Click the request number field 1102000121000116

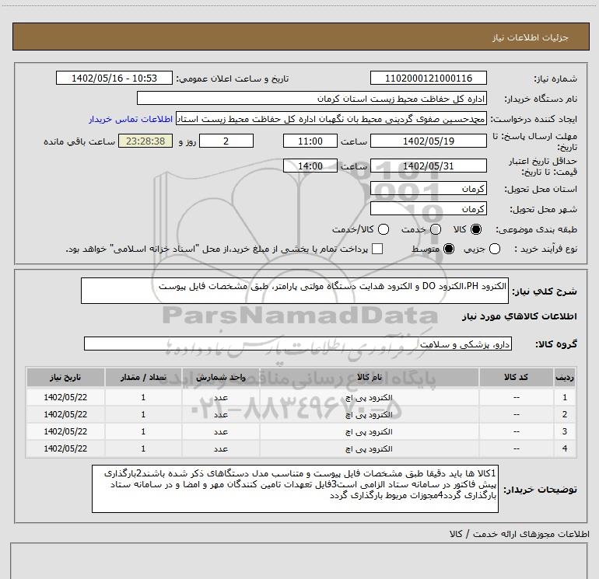pyautogui.click(x=428, y=78)
